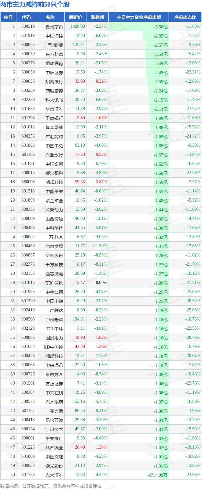Click stock name 中科创达
The image size is (202, 489).
tap(54, 228)
